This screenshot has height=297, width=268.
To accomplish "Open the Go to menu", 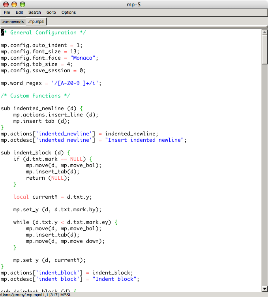I will [51, 13].
